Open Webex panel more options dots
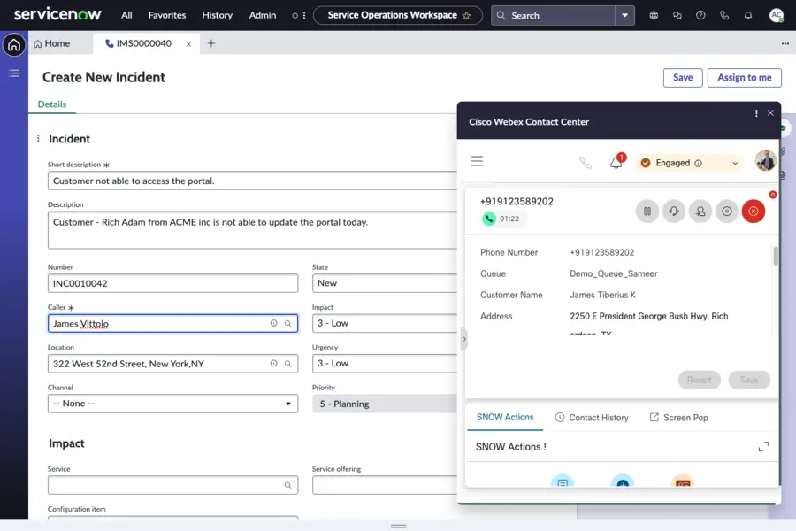This screenshot has width=796, height=531. (x=756, y=113)
